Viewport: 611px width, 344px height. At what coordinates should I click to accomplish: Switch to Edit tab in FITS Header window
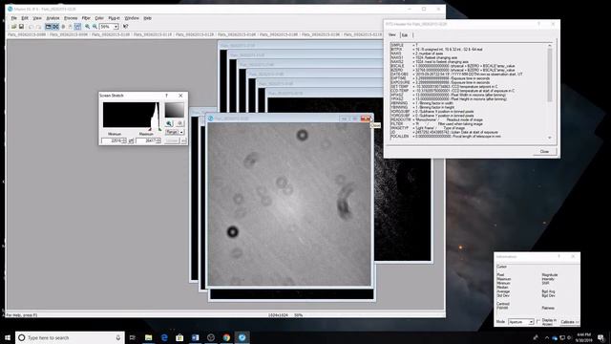pyautogui.click(x=405, y=35)
